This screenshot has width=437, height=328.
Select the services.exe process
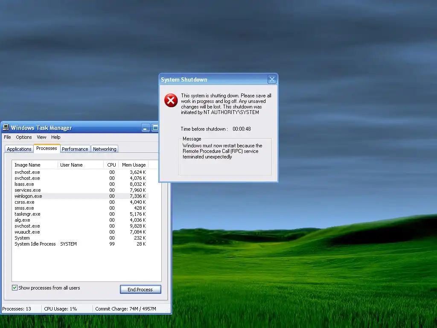coord(80,190)
